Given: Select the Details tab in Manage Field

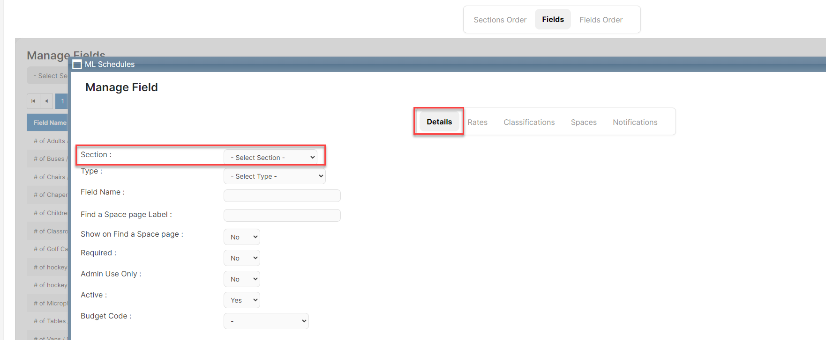Looking at the screenshot, I should [439, 122].
